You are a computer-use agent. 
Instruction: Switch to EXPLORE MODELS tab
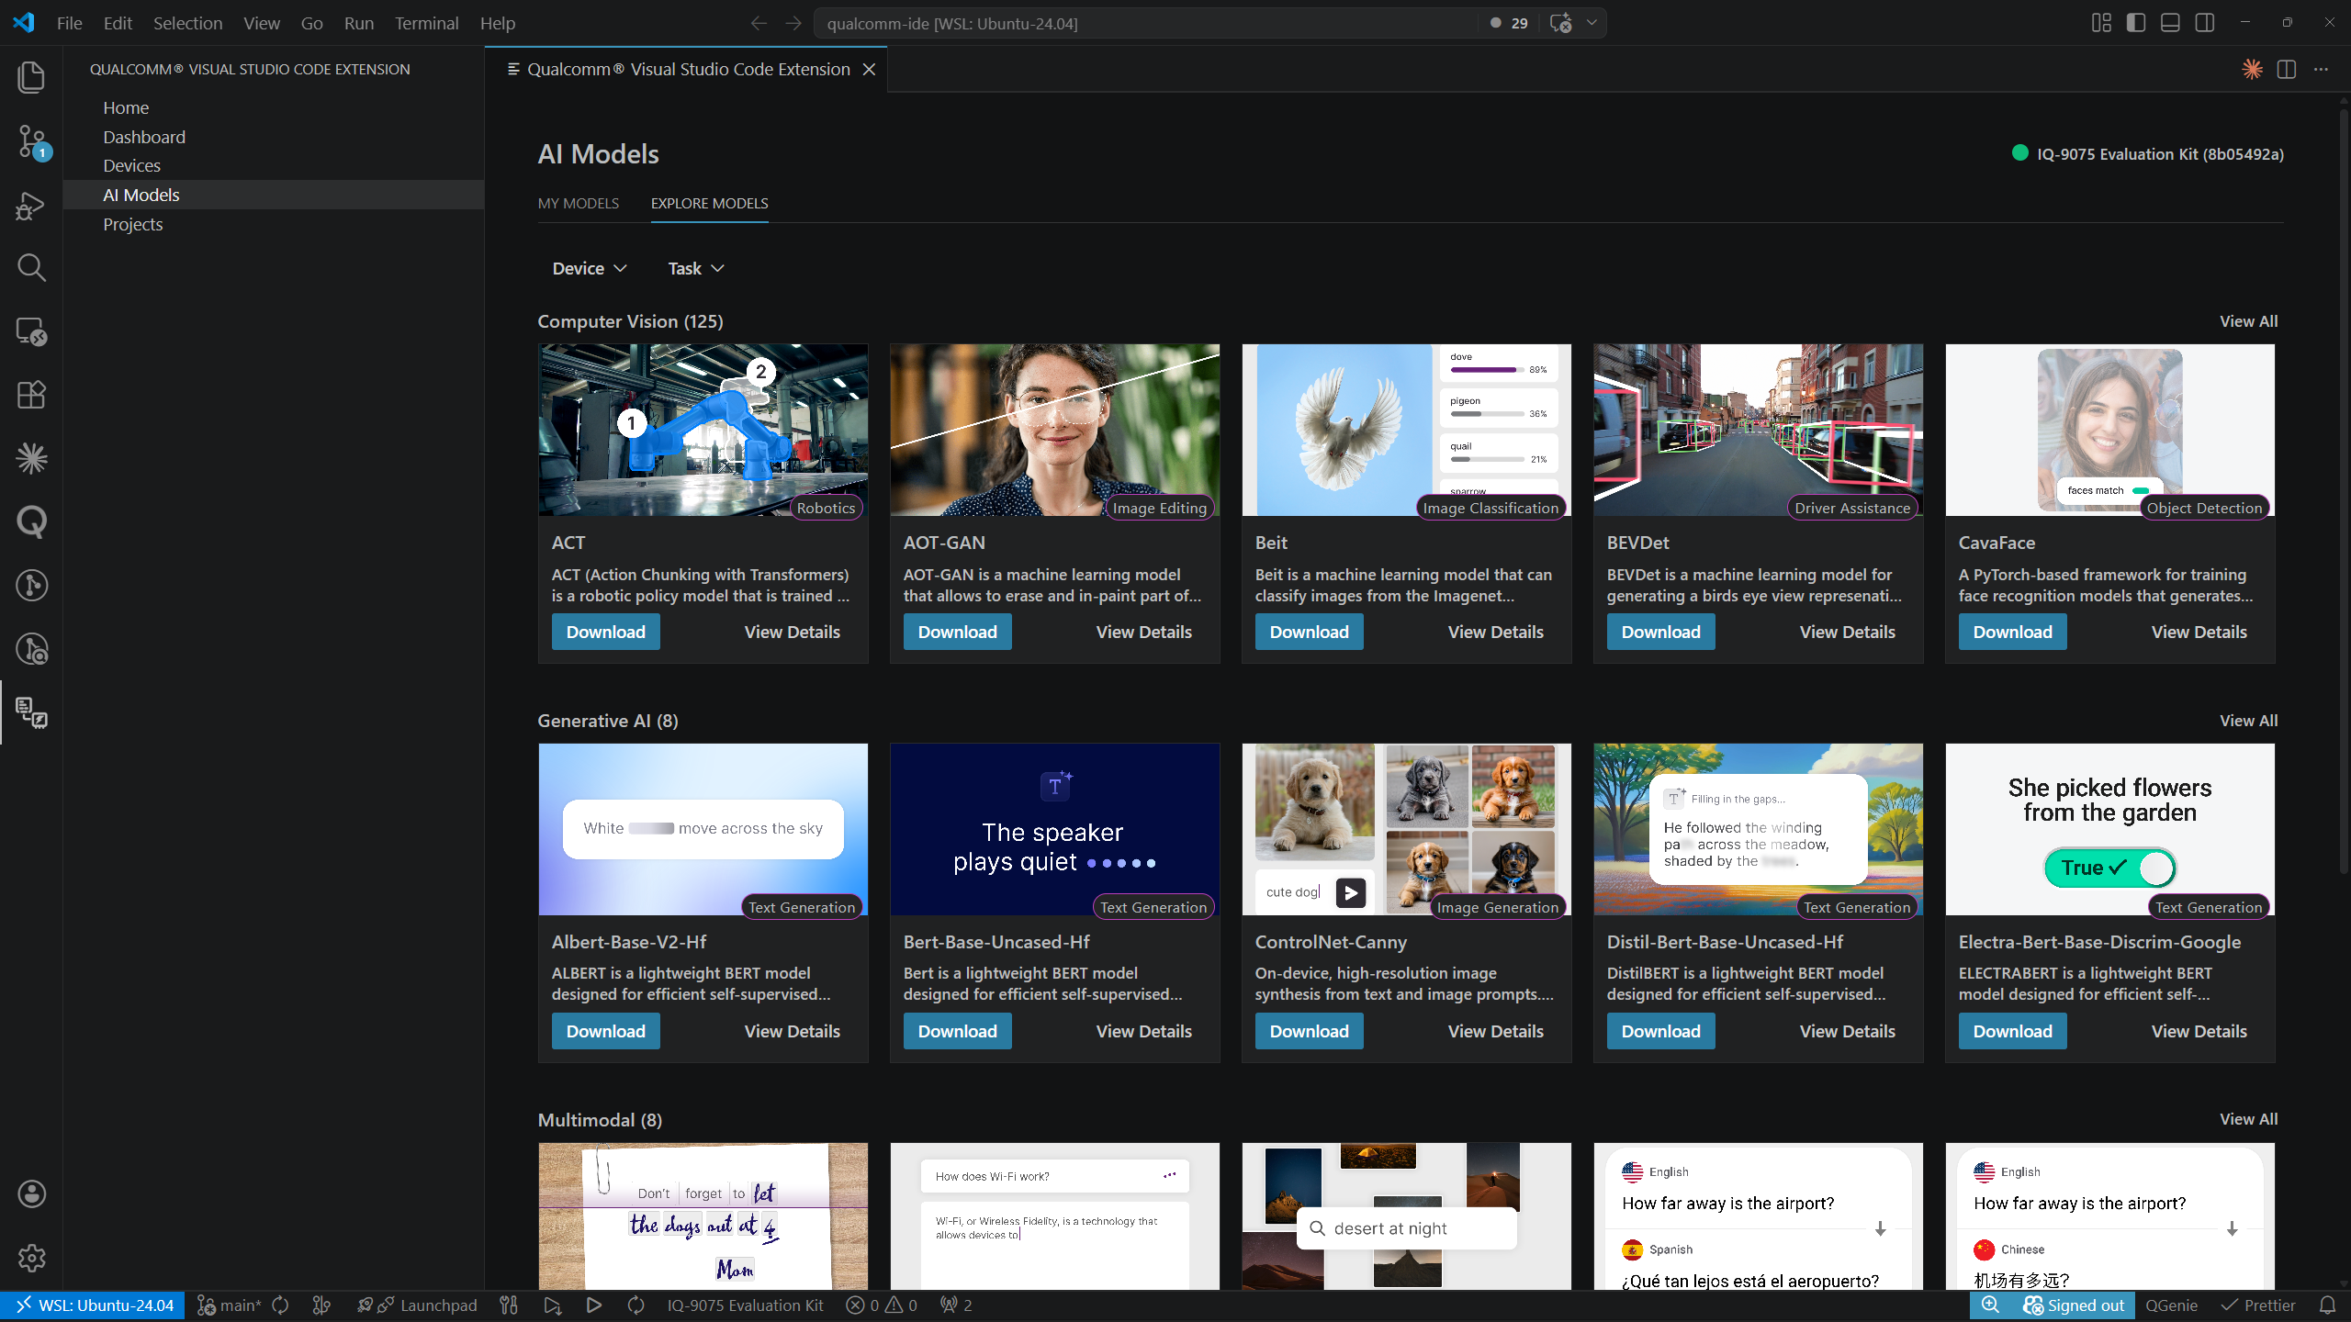click(x=709, y=203)
